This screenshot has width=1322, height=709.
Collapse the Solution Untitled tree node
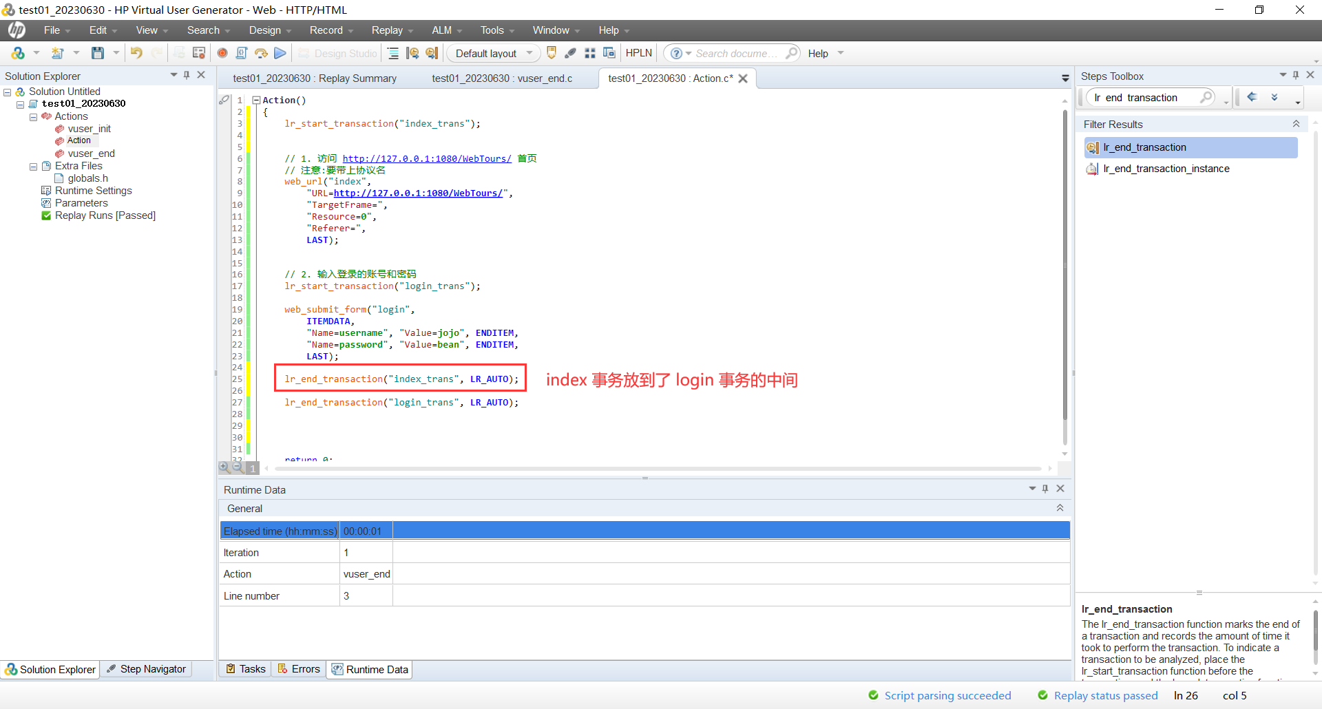tap(8, 92)
